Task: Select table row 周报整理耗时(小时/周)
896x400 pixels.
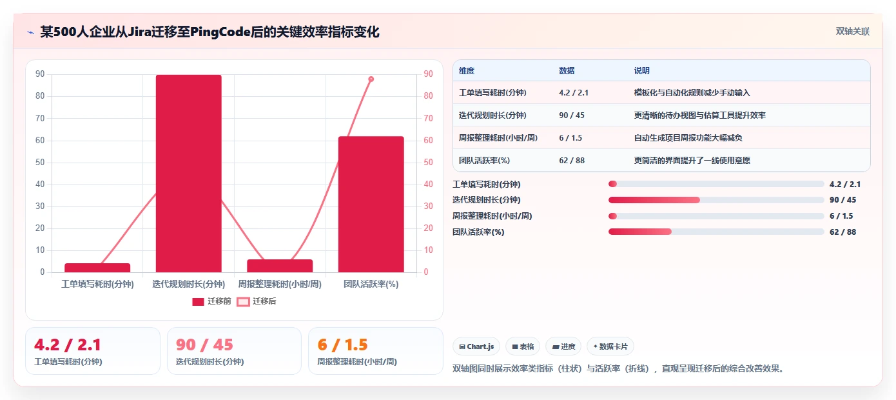Action: pyautogui.click(x=661, y=138)
